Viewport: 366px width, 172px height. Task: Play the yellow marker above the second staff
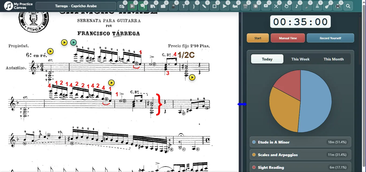(111, 83)
